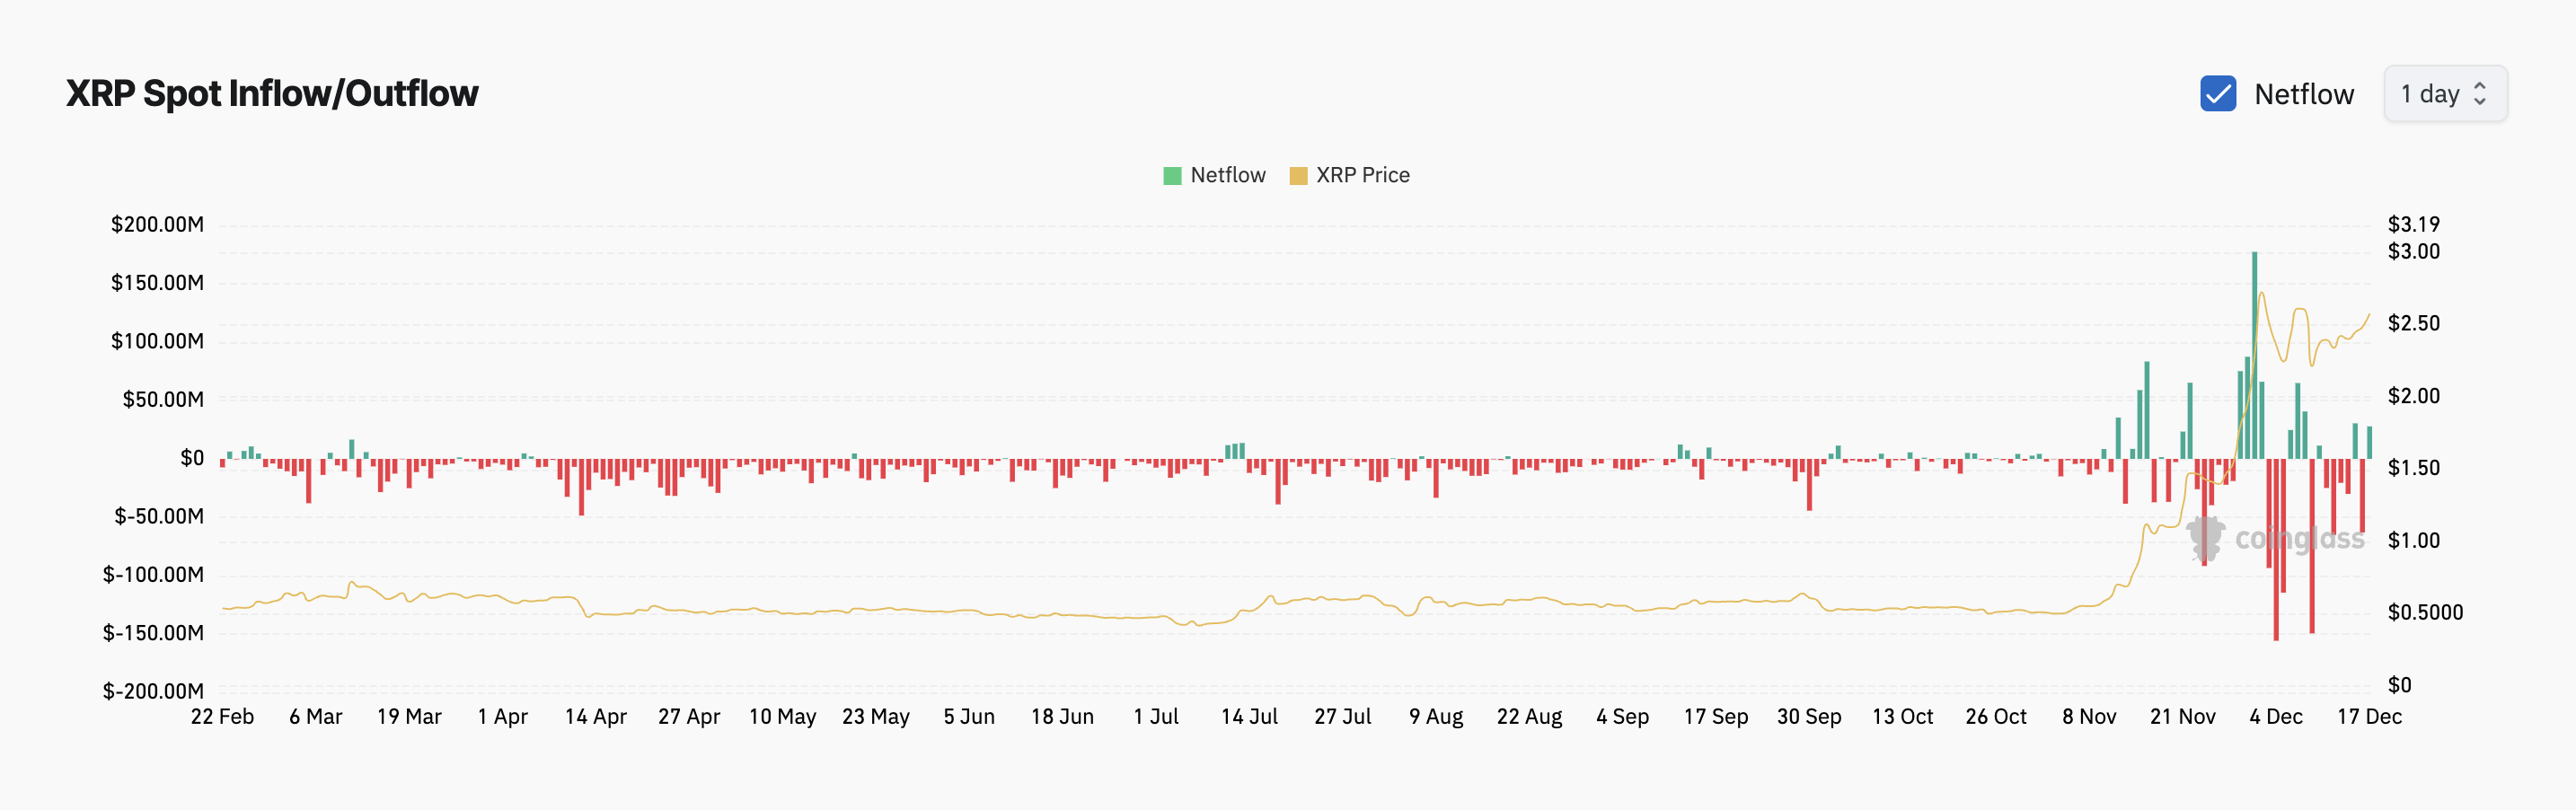Screen dimensions: 2576x810
Task: Click the $0.5000 price axis label
Action: [2424, 612]
